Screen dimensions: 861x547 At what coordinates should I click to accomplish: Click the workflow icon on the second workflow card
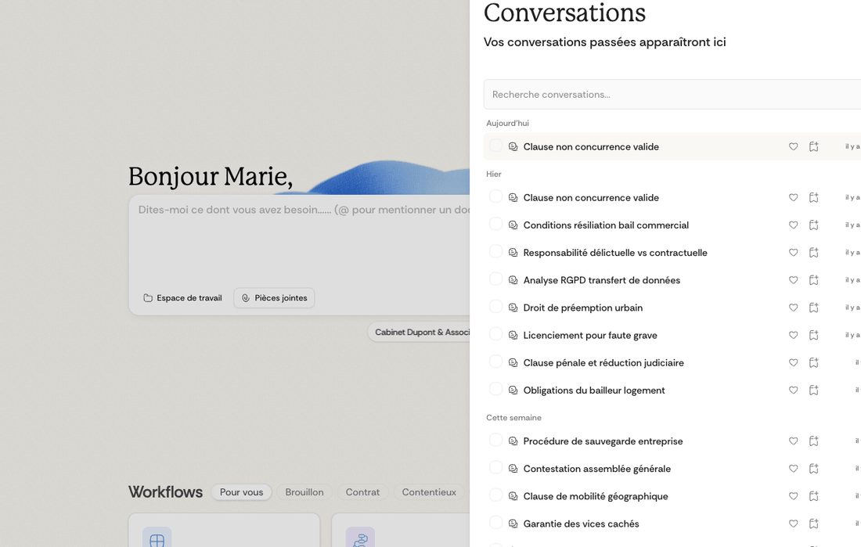[x=360, y=538]
